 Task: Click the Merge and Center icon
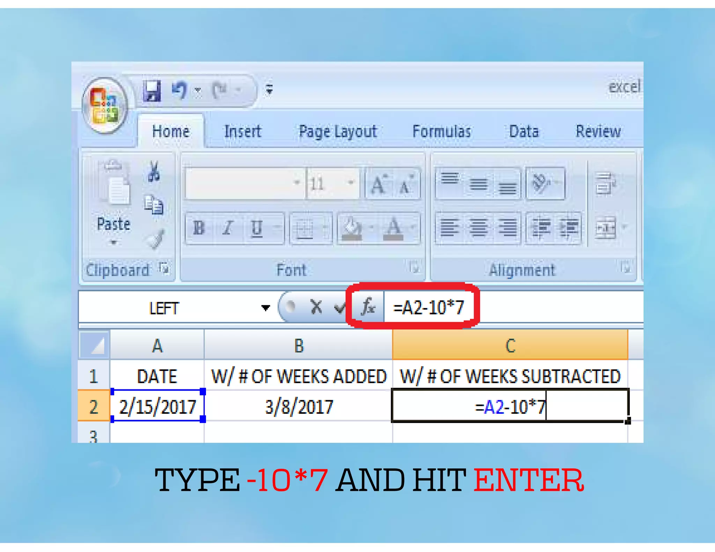tap(606, 228)
